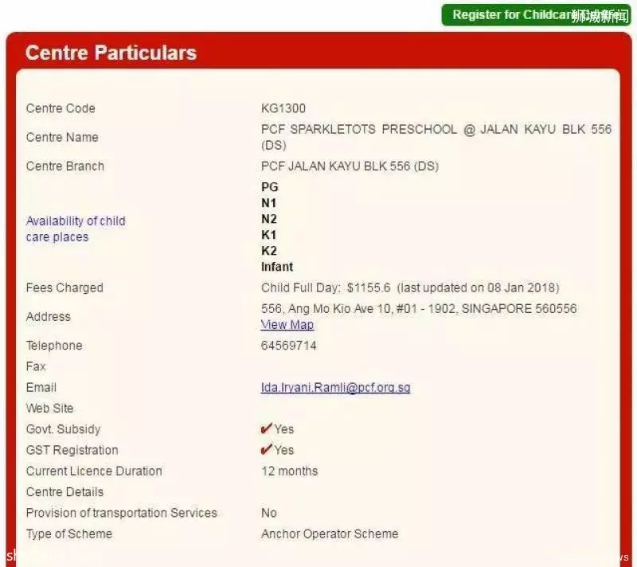Viewport: 637px width, 567px height.
Task: Click the Email label
Action: click(x=41, y=388)
